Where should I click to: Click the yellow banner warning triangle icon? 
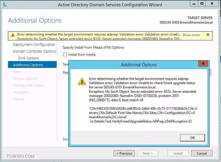13,35
